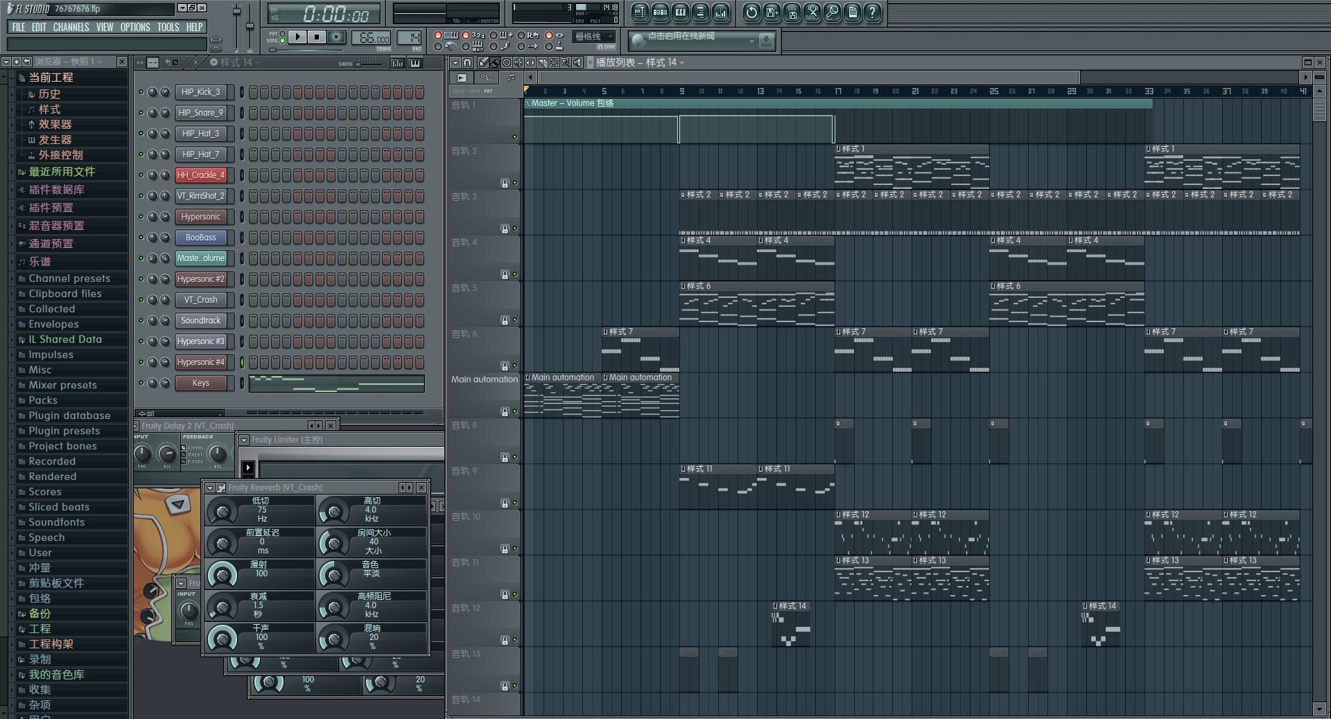Open Fruity Reeverb window menu arrow
The height and width of the screenshot is (719, 1331).
point(210,488)
